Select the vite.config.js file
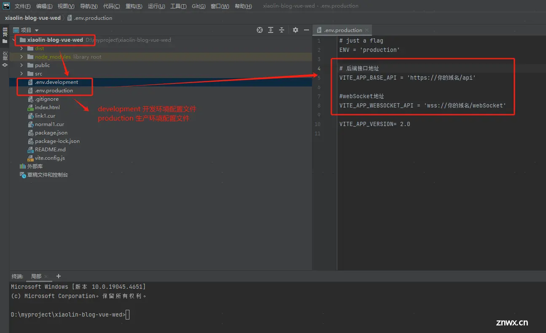 [50, 158]
